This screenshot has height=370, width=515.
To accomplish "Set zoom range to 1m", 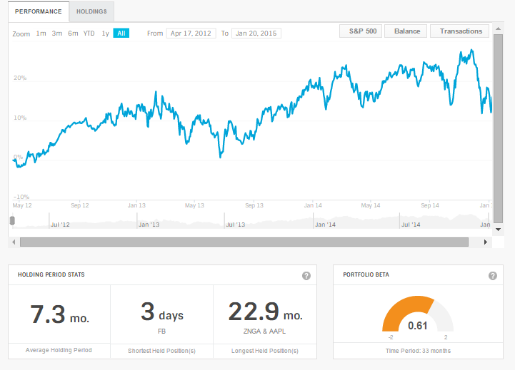I will 41,34.
